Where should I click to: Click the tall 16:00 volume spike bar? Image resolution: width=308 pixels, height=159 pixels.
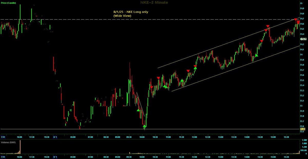(x=20, y=147)
